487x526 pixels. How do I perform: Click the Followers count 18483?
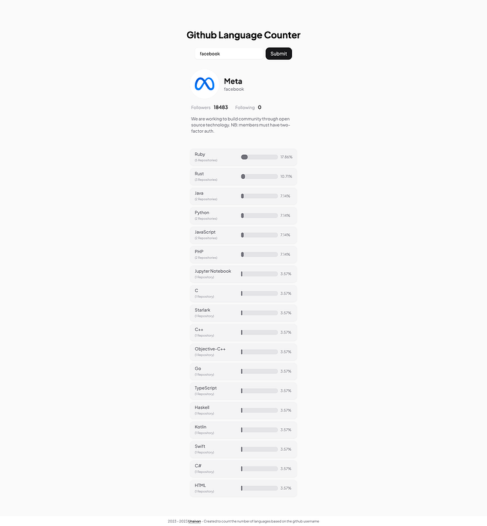pyautogui.click(x=220, y=108)
